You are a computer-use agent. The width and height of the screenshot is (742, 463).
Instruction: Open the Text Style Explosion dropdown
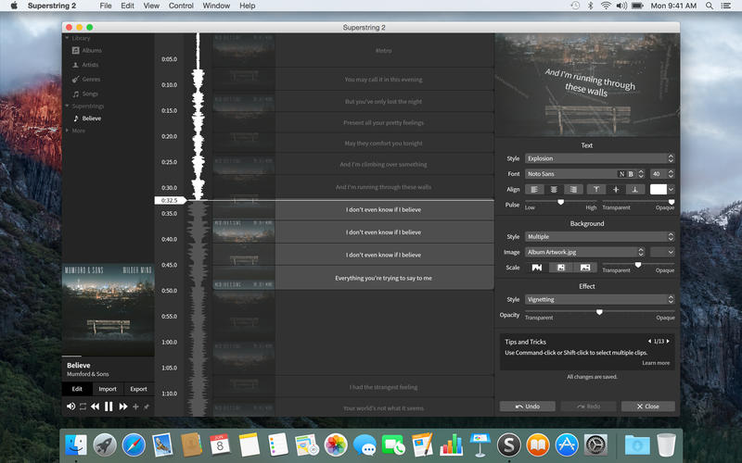pos(599,158)
